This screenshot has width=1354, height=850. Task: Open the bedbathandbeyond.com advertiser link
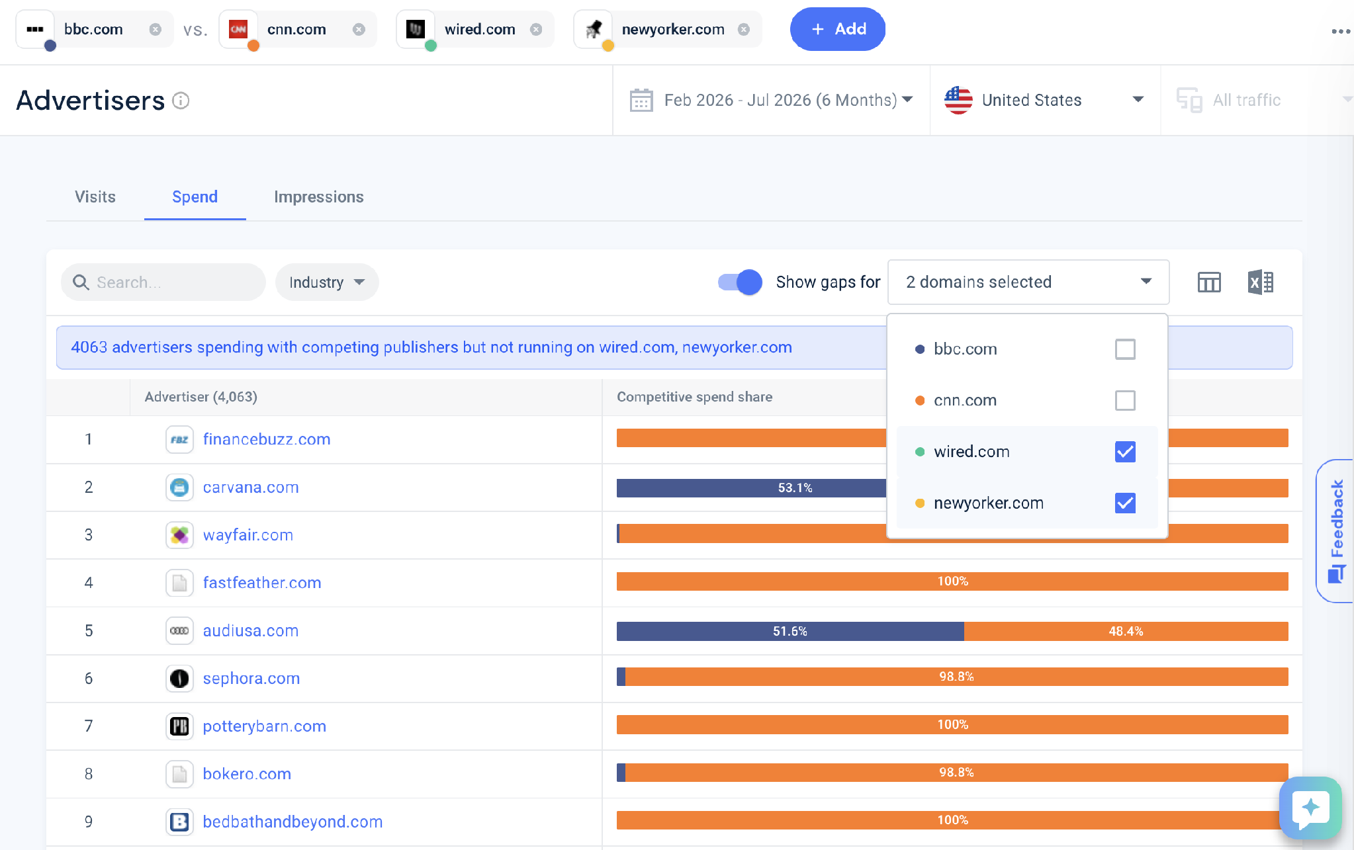pos(293,822)
